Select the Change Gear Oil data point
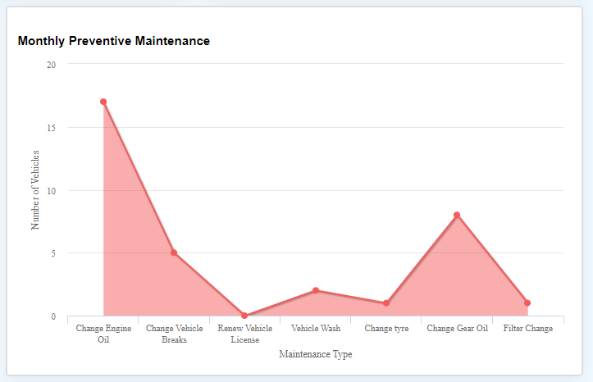Image resolution: width=593 pixels, height=382 pixels. [x=457, y=215]
